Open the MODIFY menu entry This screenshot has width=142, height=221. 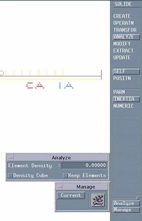click(122, 44)
